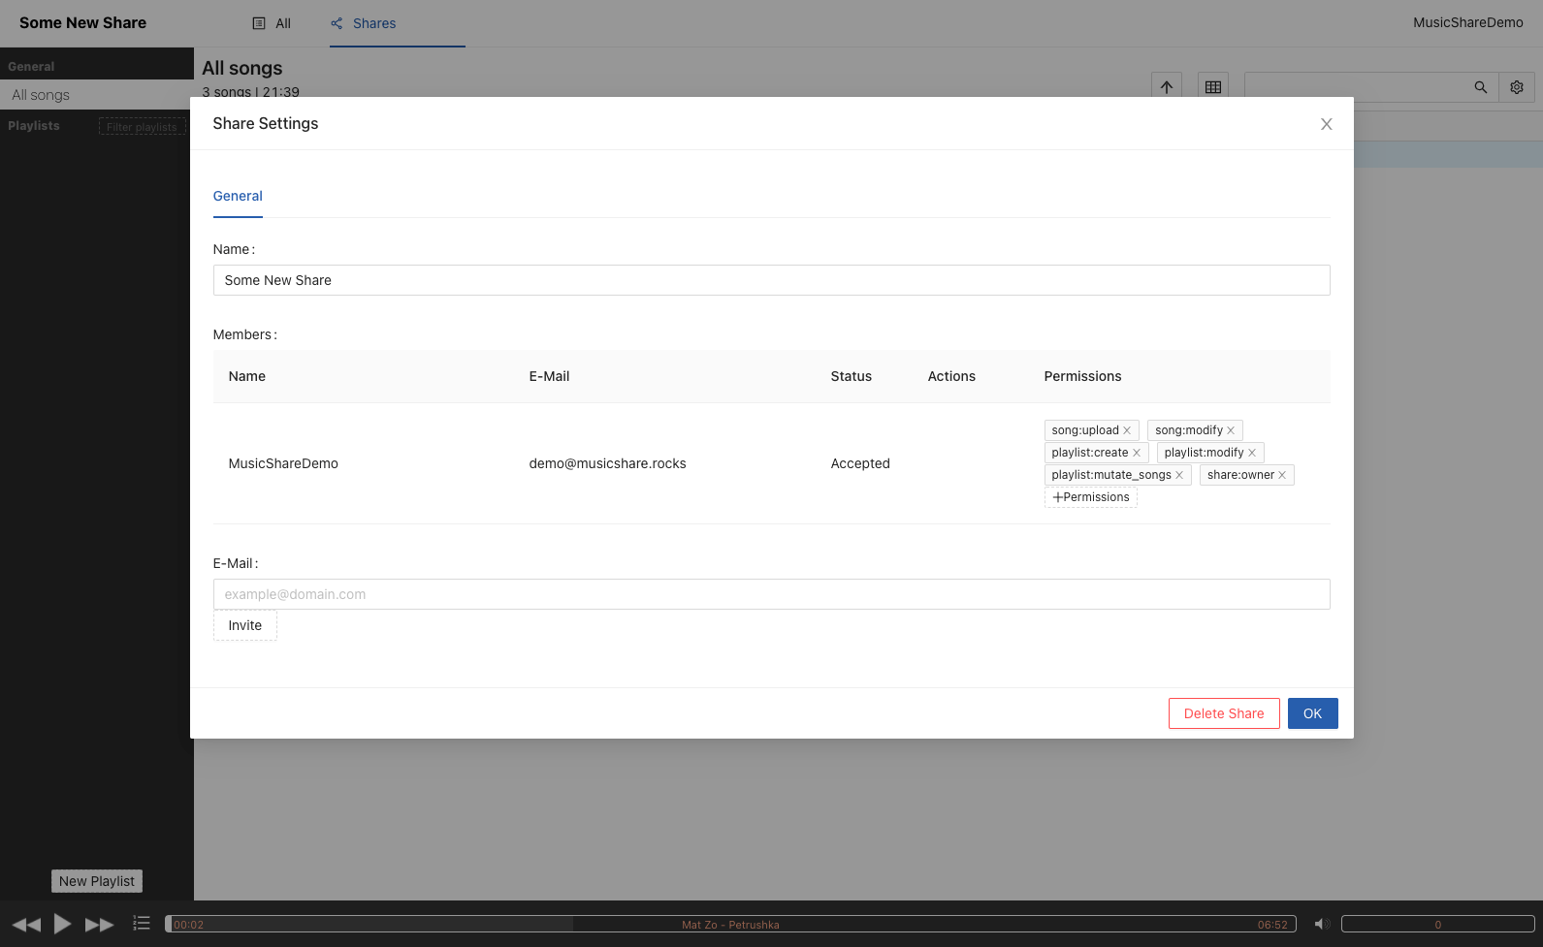Confirm settings with the OK button
The width and height of the screenshot is (1543, 947).
coord(1312,713)
